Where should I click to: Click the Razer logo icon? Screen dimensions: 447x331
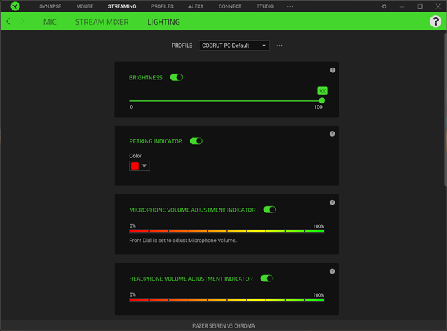tap(15, 6)
